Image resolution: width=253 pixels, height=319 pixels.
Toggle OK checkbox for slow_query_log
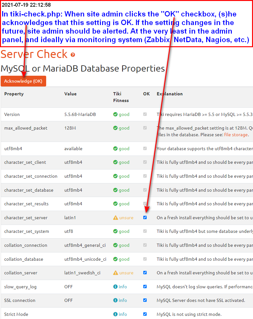[x=145, y=286]
